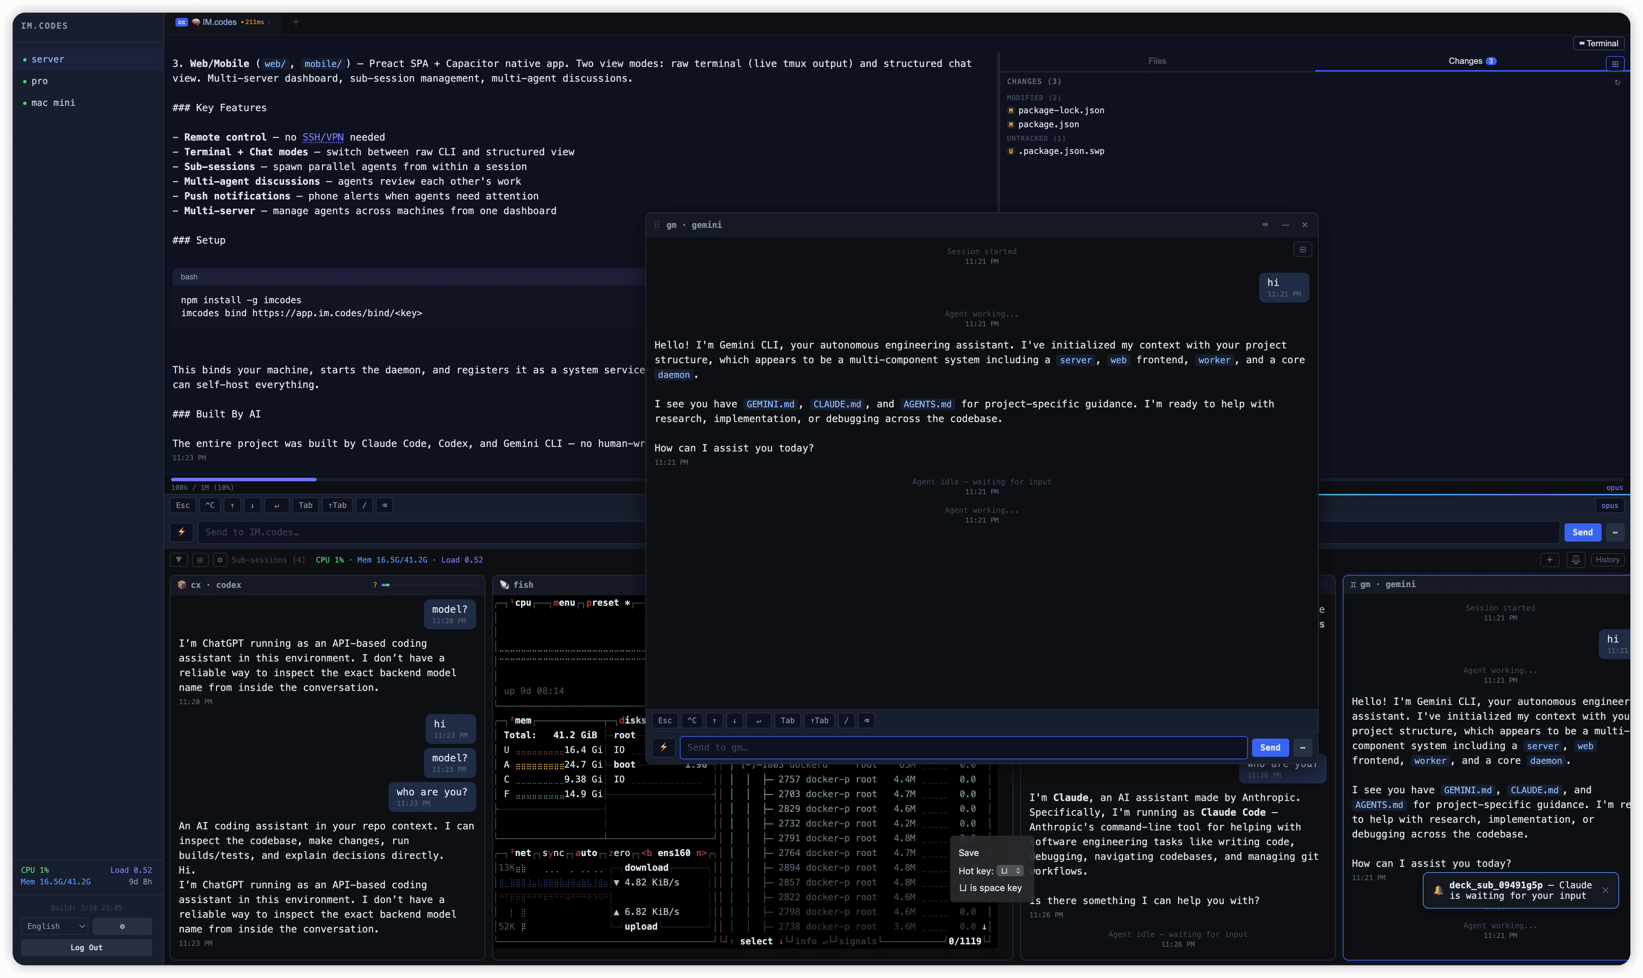Image resolution: width=1643 pixels, height=978 pixels.
Task: Toggle the Terminal view mode
Action: [1598, 43]
